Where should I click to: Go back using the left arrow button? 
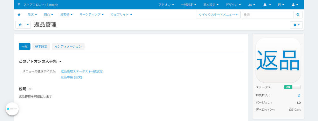(20, 25)
